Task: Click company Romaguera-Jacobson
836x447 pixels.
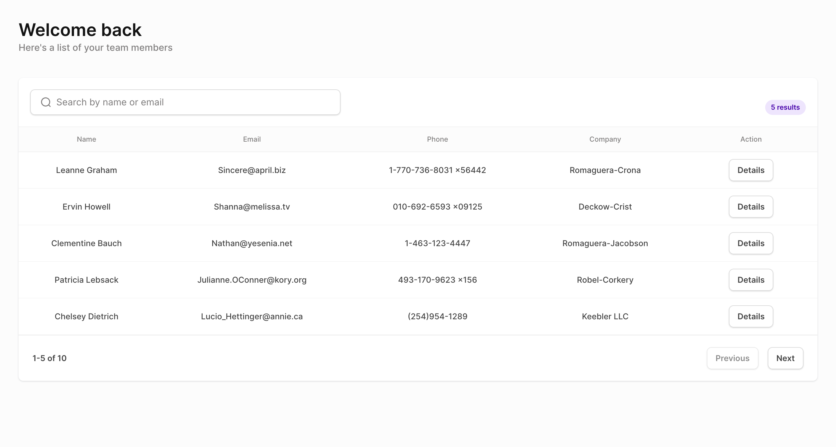Action: (605, 243)
